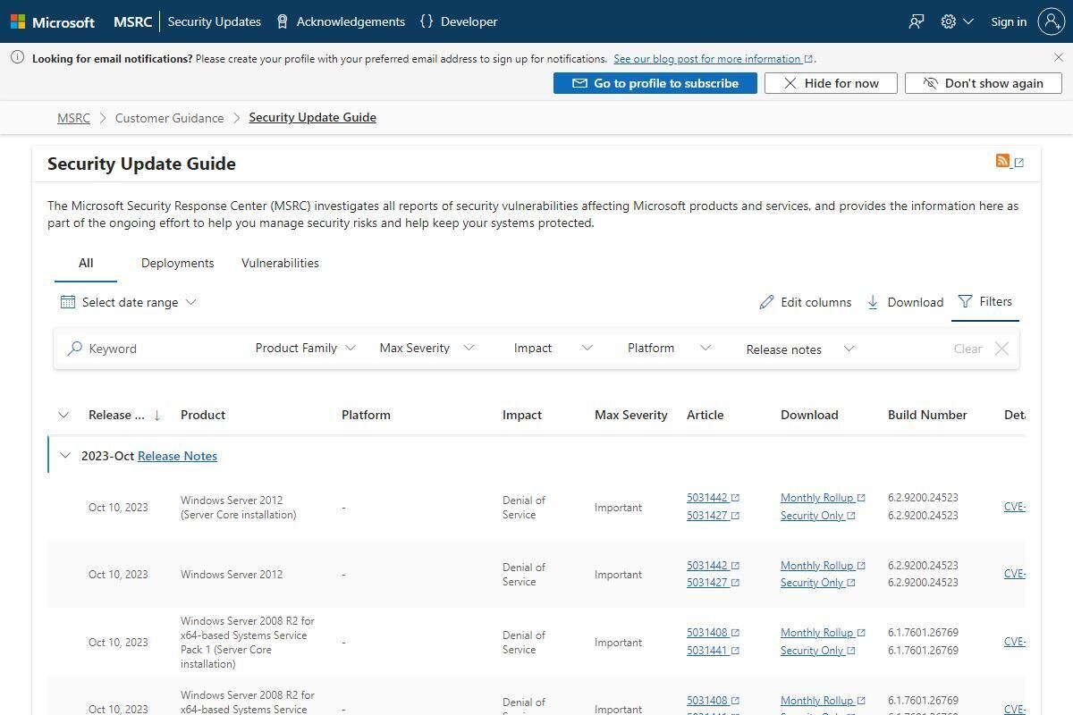The width and height of the screenshot is (1073, 715).
Task: Open the Impact filter dropdown
Action: coord(553,348)
